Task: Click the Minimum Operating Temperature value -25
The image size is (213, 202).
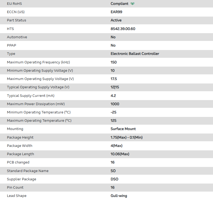Action: point(113,112)
